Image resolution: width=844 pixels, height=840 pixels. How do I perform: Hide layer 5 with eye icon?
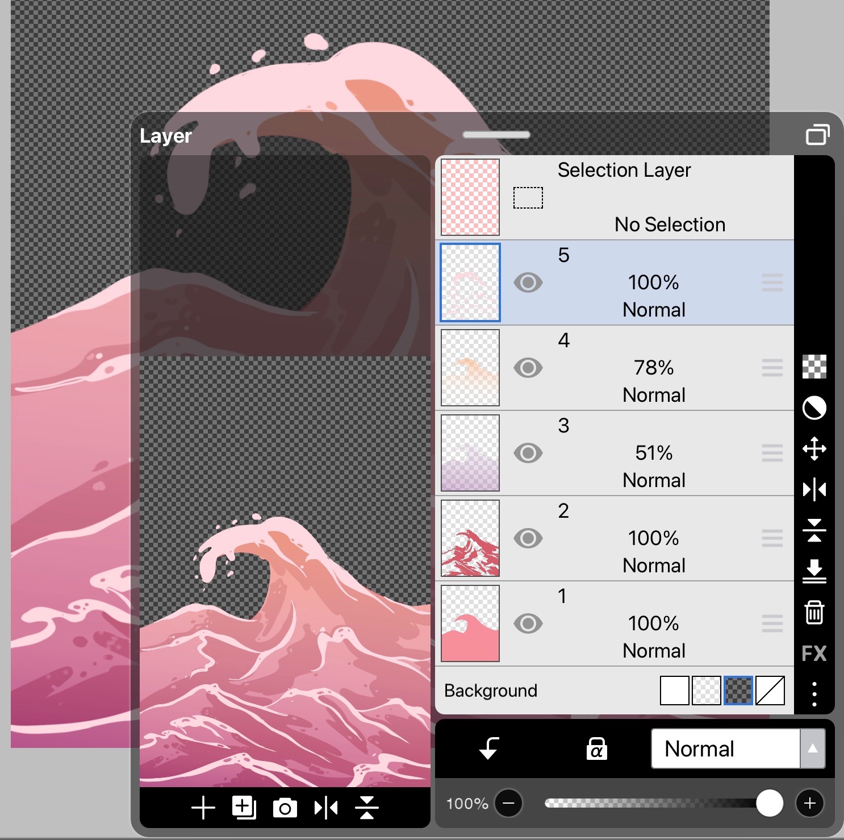(x=528, y=282)
